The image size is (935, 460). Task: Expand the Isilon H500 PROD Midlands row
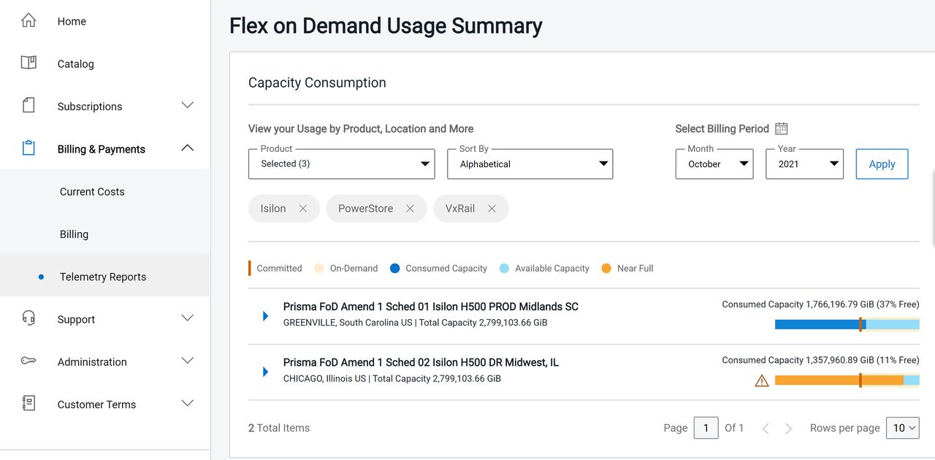click(x=266, y=316)
